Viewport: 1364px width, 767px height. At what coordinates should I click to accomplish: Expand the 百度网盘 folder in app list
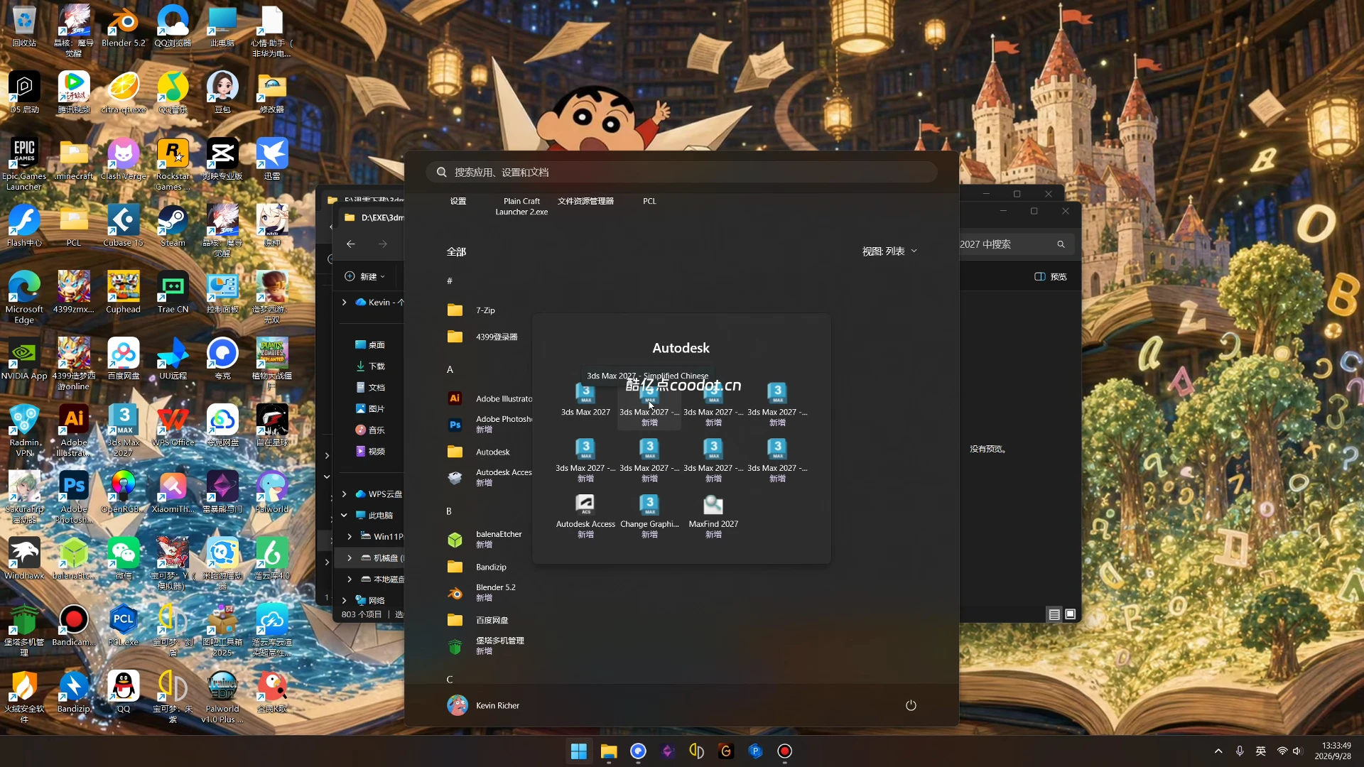coord(478,620)
